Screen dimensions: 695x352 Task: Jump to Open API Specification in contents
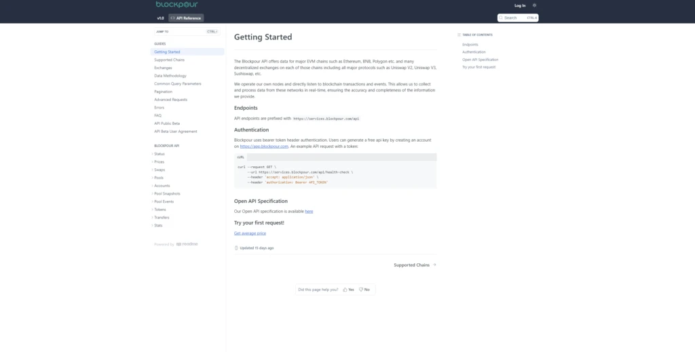point(480,60)
